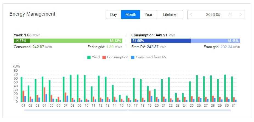The width and height of the screenshot is (254, 122).
Task: Hide Consumed from PV series via legend label
Action: (151, 57)
